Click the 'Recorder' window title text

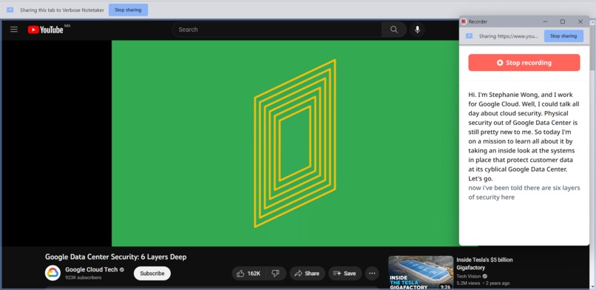pyautogui.click(x=478, y=21)
